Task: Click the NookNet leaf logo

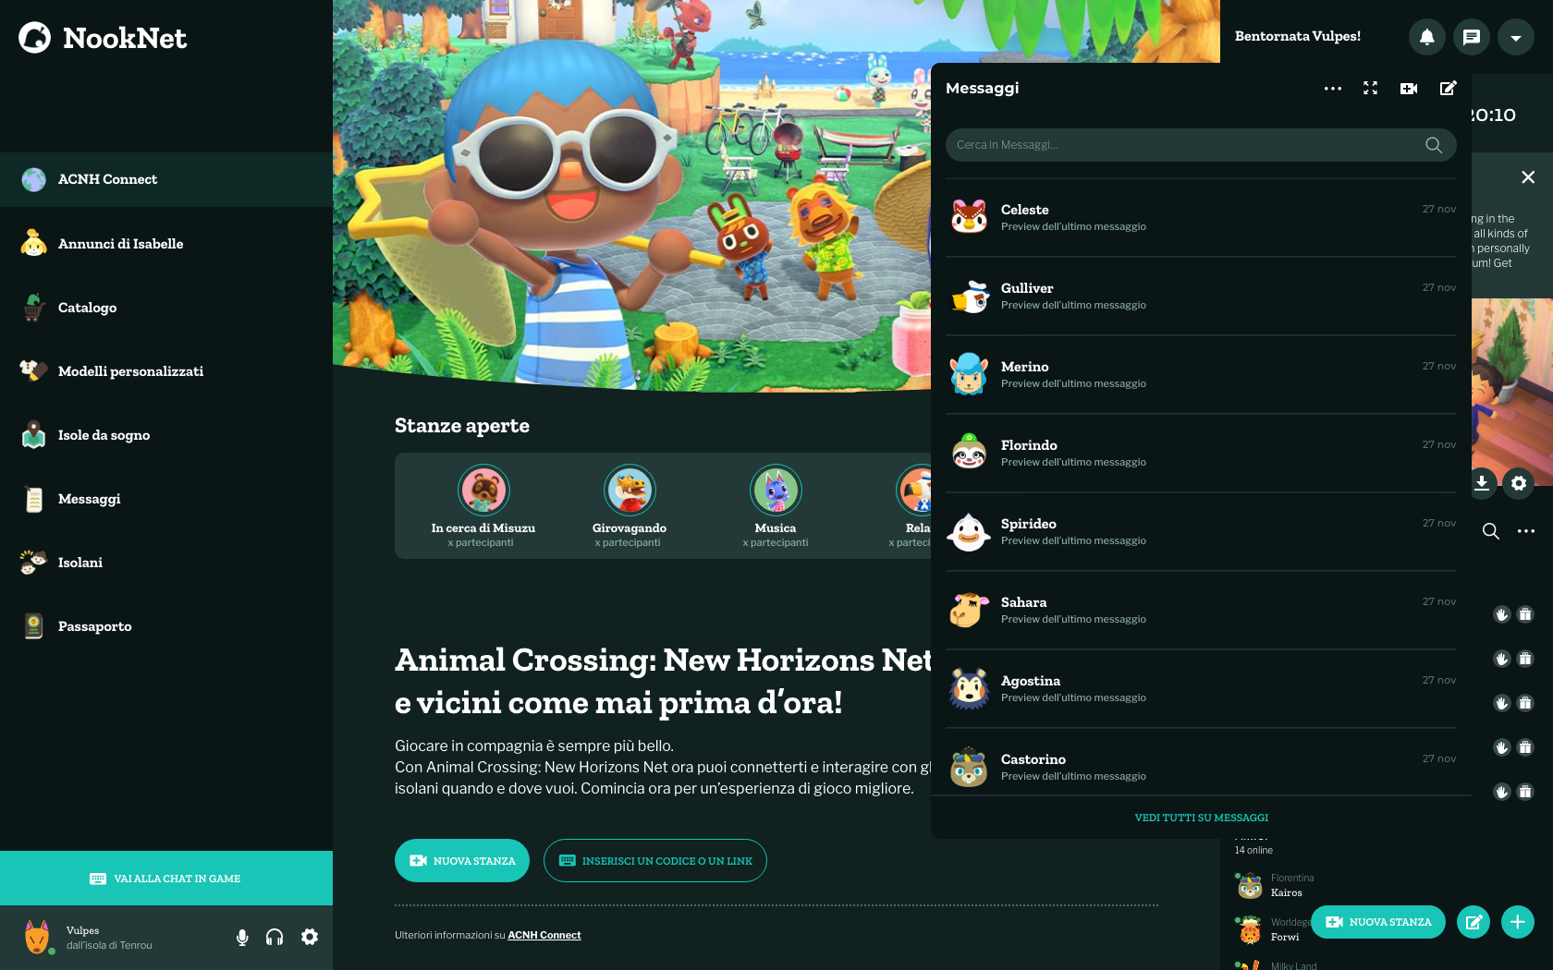Action: [35, 38]
